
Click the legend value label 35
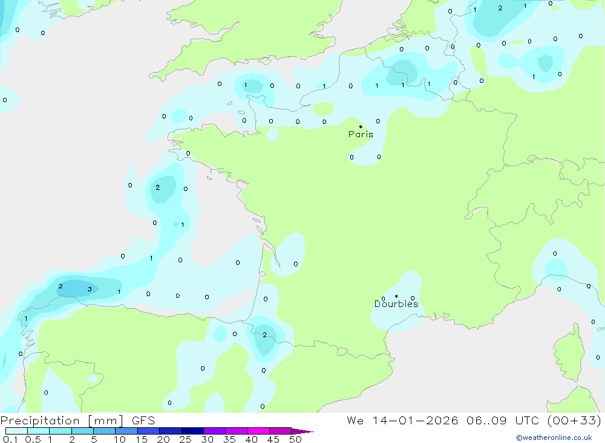click(x=229, y=439)
